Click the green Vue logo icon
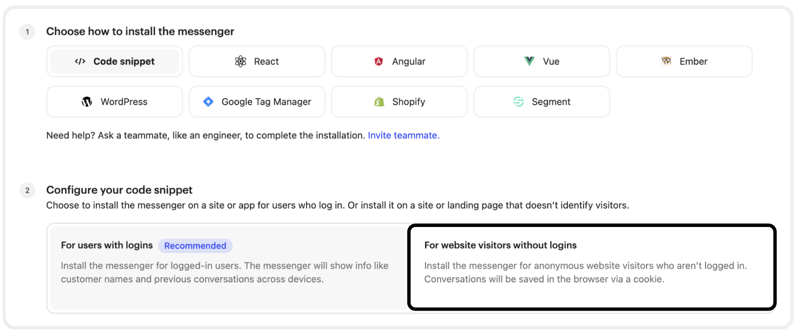Image resolution: width=799 pixels, height=336 pixels. (529, 61)
